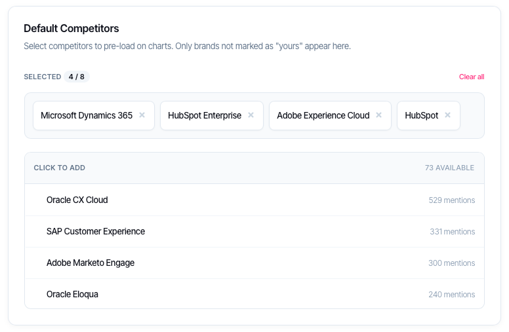The width and height of the screenshot is (509, 332).
Task: Click the 331 mentions count
Action: pyautogui.click(x=451, y=232)
